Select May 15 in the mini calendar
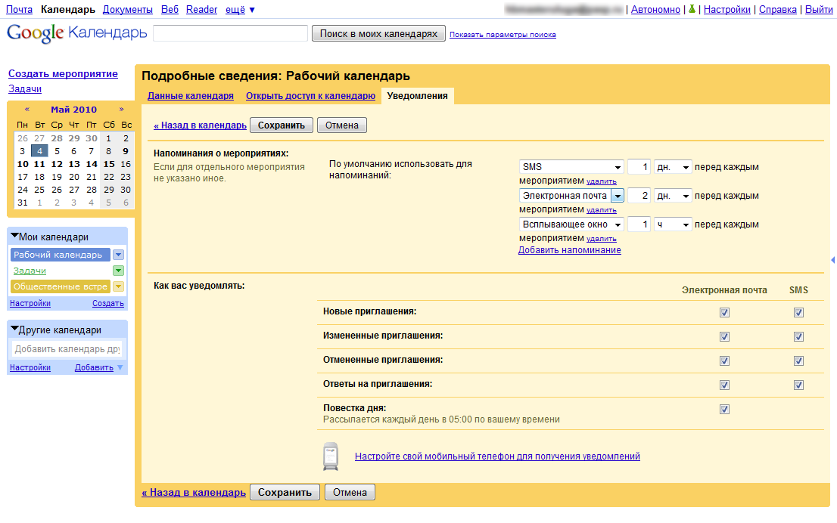837x523 pixels. pos(109,164)
